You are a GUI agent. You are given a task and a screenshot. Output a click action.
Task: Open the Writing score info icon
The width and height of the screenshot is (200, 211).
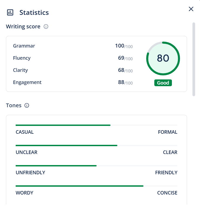point(46,26)
